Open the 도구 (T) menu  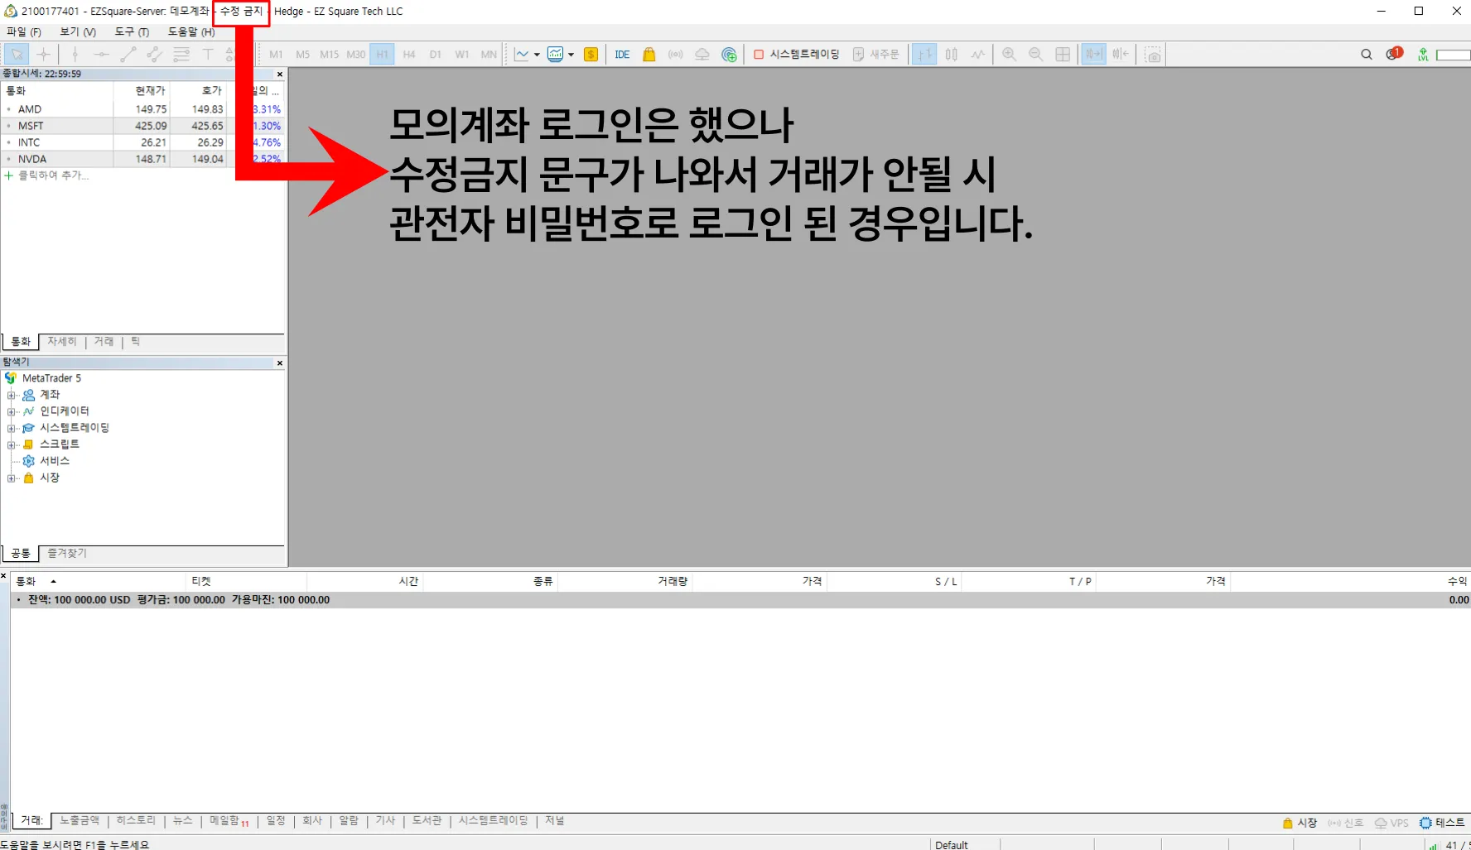(x=132, y=32)
